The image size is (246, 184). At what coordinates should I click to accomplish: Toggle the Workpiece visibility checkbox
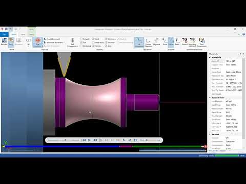click(x=81, y=46)
